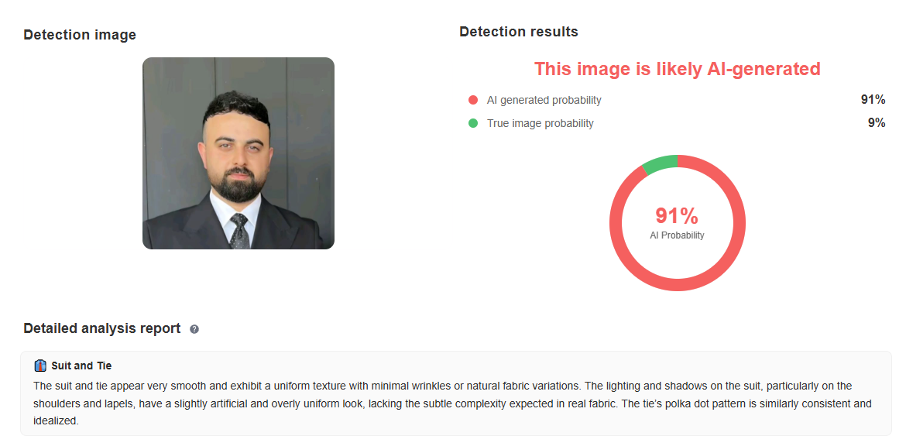
Task: Click the 91% figure in the donut center
Action: (677, 216)
